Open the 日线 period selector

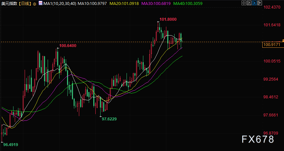pos(25,3)
